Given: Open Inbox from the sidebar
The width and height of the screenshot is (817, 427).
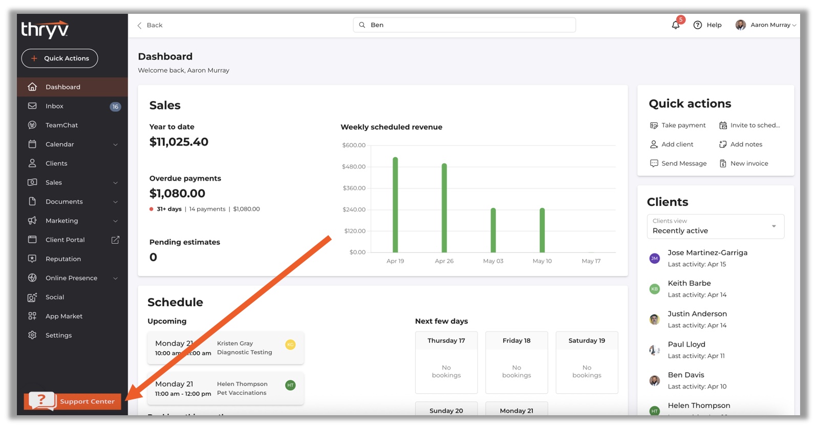Looking at the screenshot, I should tap(72, 106).
